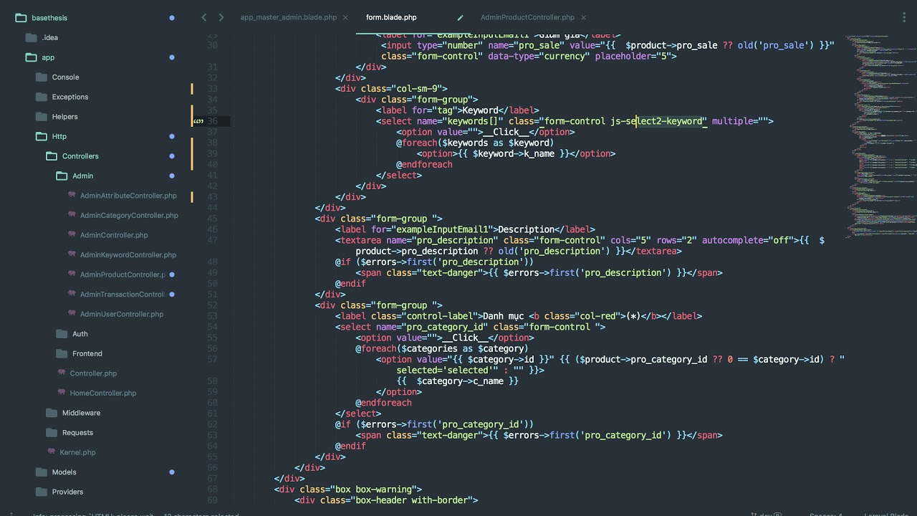
Task: Click the Middleware folder icon
Action: (x=51, y=413)
